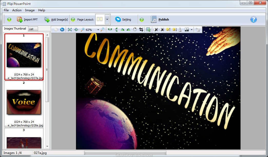Viewport: 268px width, 157px height.
Task: Open help via the blue question mark
Action: click(x=253, y=20)
